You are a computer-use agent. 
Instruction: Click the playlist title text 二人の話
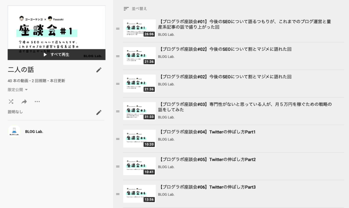tap(21, 70)
